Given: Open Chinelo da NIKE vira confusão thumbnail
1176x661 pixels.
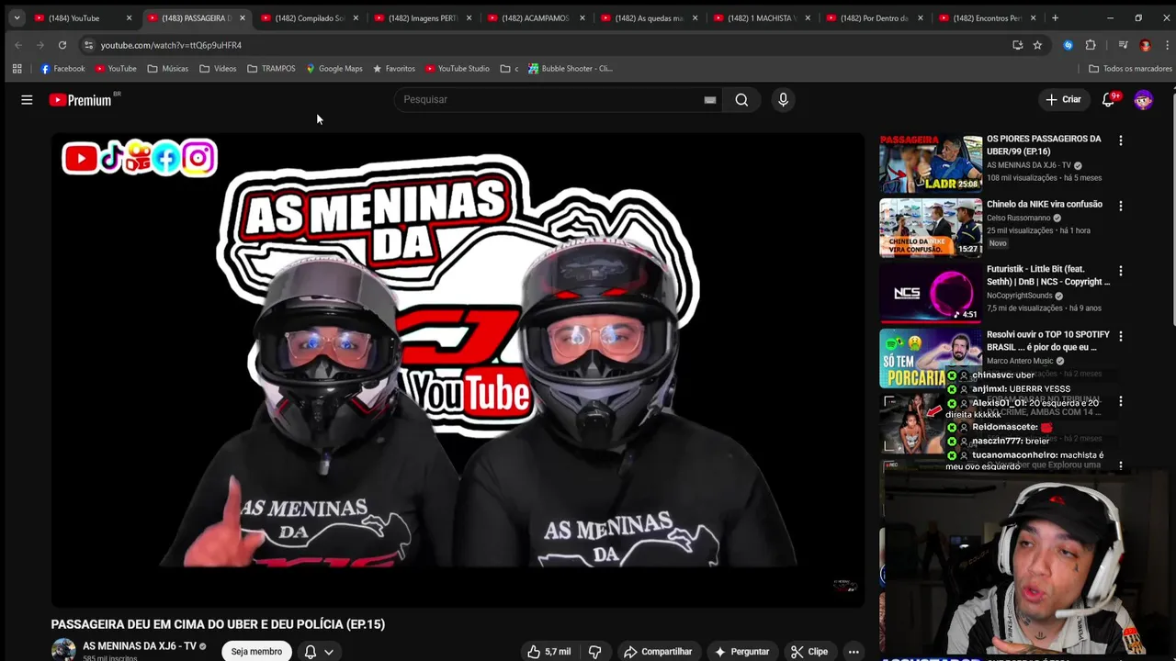Looking at the screenshot, I should click(931, 228).
